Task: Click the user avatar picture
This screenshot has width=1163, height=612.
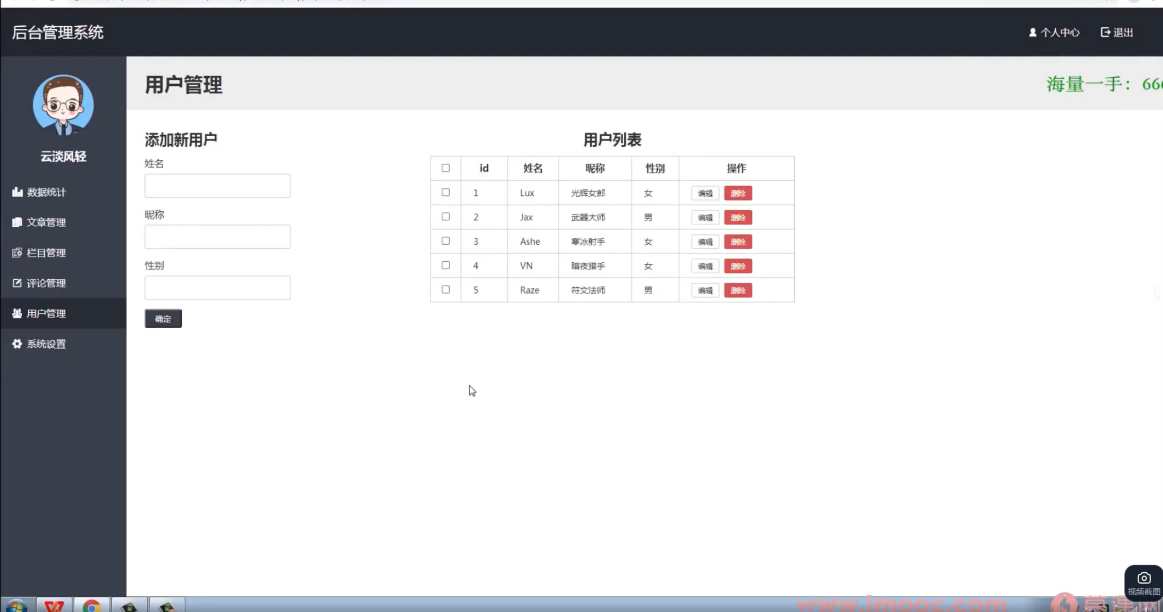Action: [x=63, y=105]
